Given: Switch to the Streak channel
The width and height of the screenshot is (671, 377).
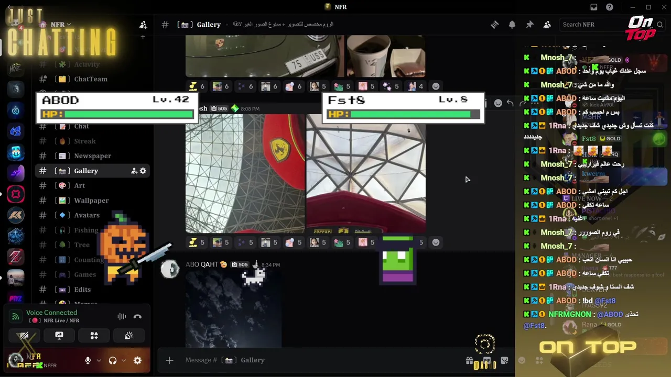Looking at the screenshot, I should pyautogui.click(x=93, y=141).
